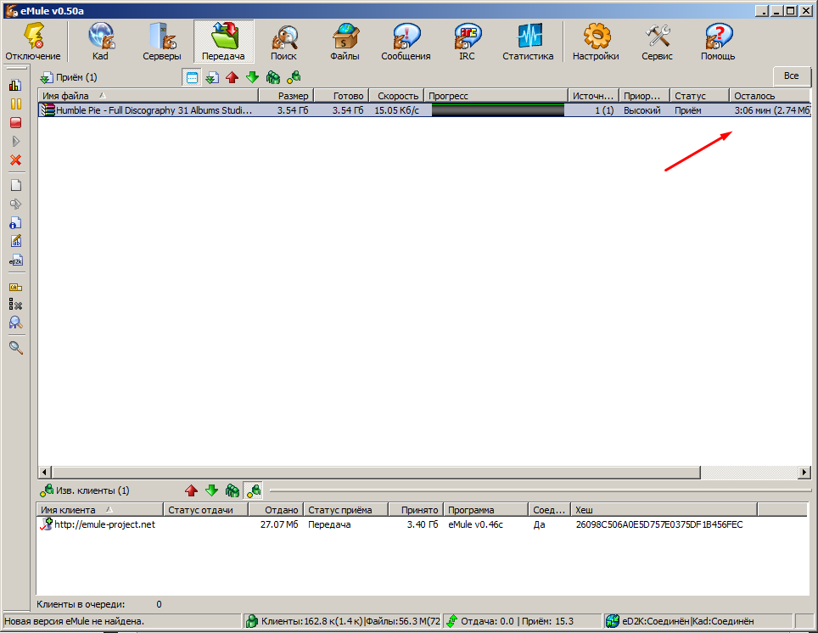Image resolution: width=818 pixels, height=633 pixels.
Task: Open the Поиск search page
Action: [283, 42]
